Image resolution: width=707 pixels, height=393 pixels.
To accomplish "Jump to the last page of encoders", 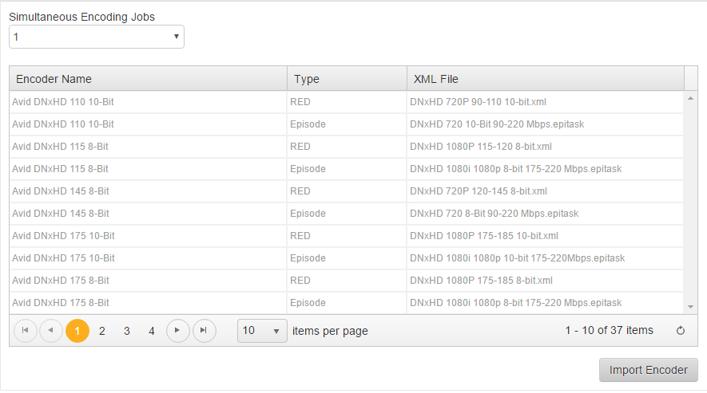I will click(x=205, y=331).
